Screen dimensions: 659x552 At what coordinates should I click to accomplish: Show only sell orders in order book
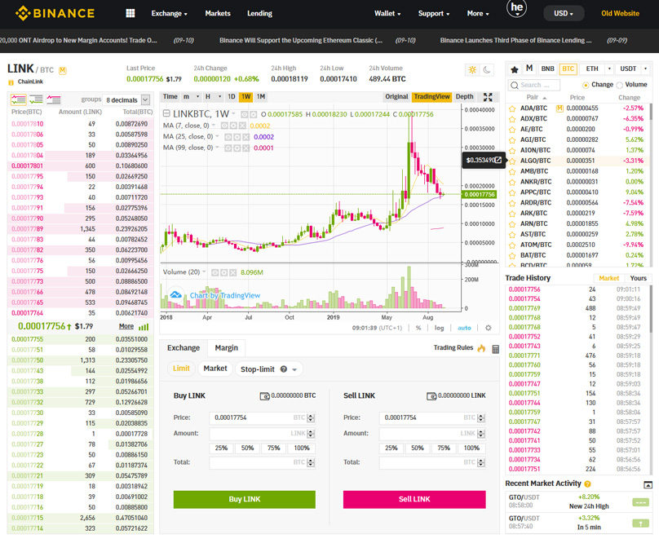click(x=54, y=99)
